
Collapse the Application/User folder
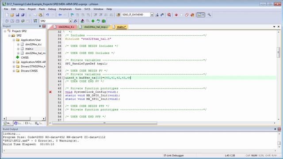(x=14, y=40)
